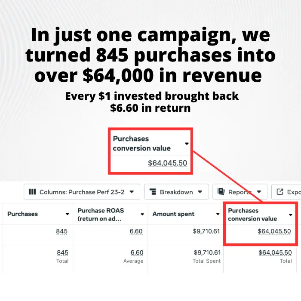The width and height of the screenshot is (301, 301).
Task: Open the Columns: Purchase Perf 23-2 dropdown arrow
Action: pos(132,192)
